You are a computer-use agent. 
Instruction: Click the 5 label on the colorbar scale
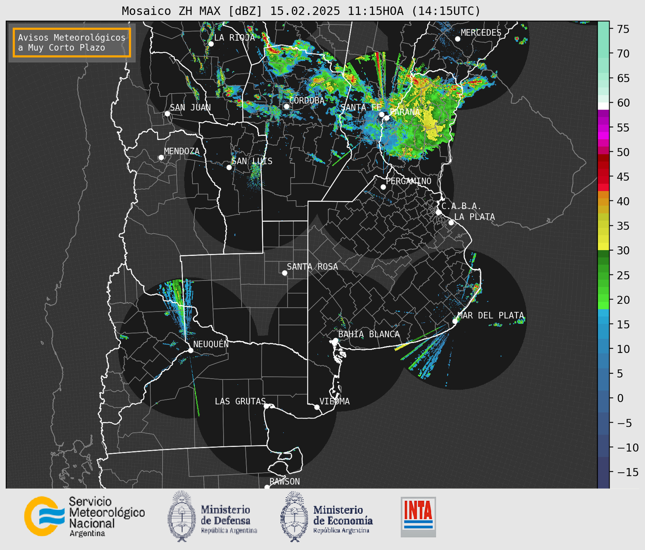(x=620, y=374)
